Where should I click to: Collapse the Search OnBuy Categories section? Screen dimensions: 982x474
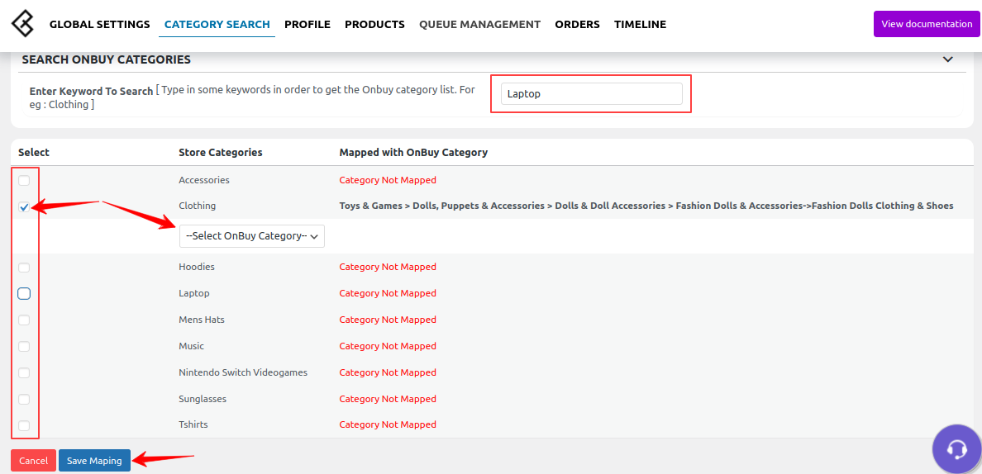[x=948, y=59]
